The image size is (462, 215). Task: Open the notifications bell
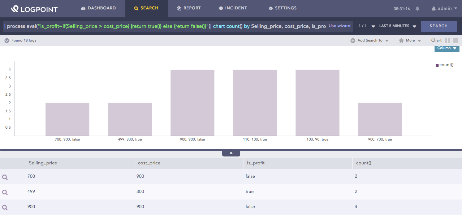[418, 9]
